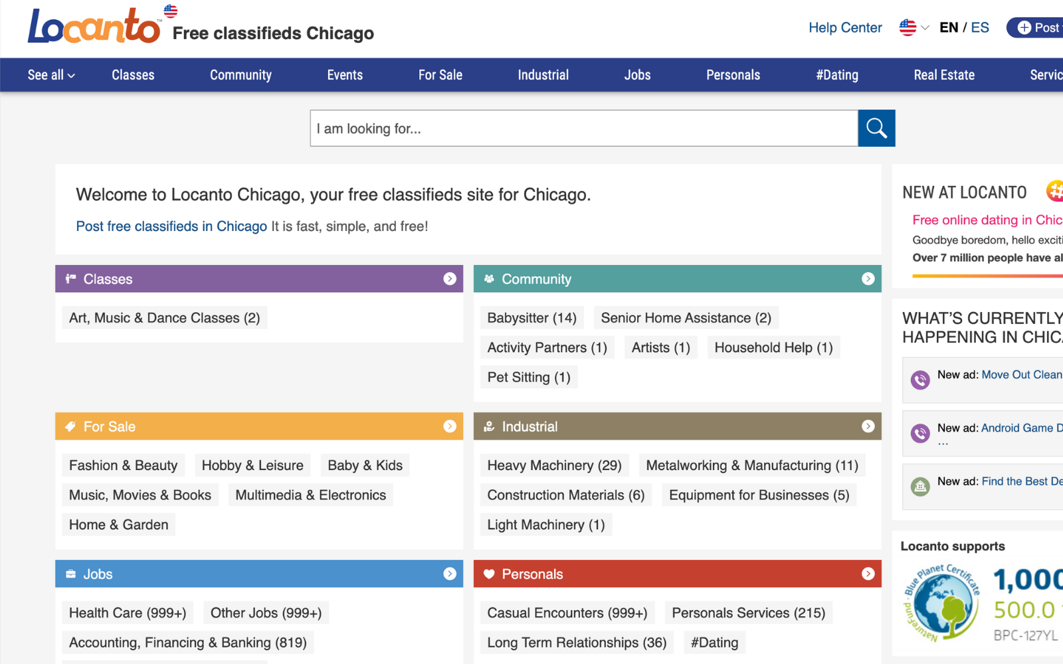Click icon beside Find the Best ad
This screenshot has height=664, width=1063.
click(920, 487)
